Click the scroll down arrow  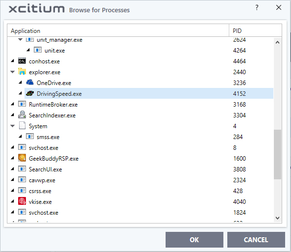point(277,218)
